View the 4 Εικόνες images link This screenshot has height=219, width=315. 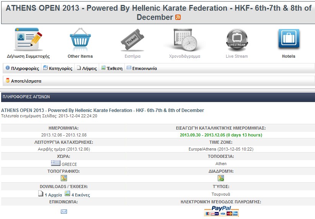80,195
